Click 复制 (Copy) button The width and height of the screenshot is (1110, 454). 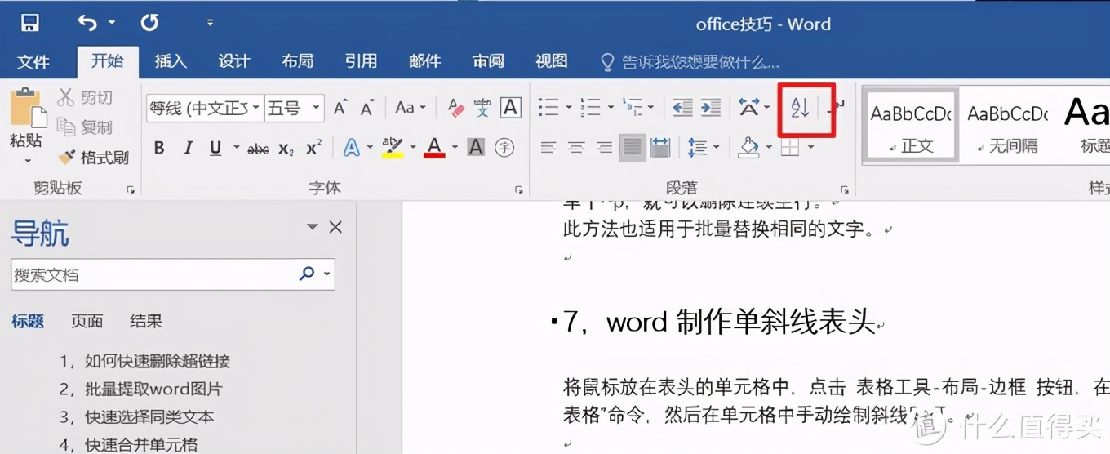[85, 127]
